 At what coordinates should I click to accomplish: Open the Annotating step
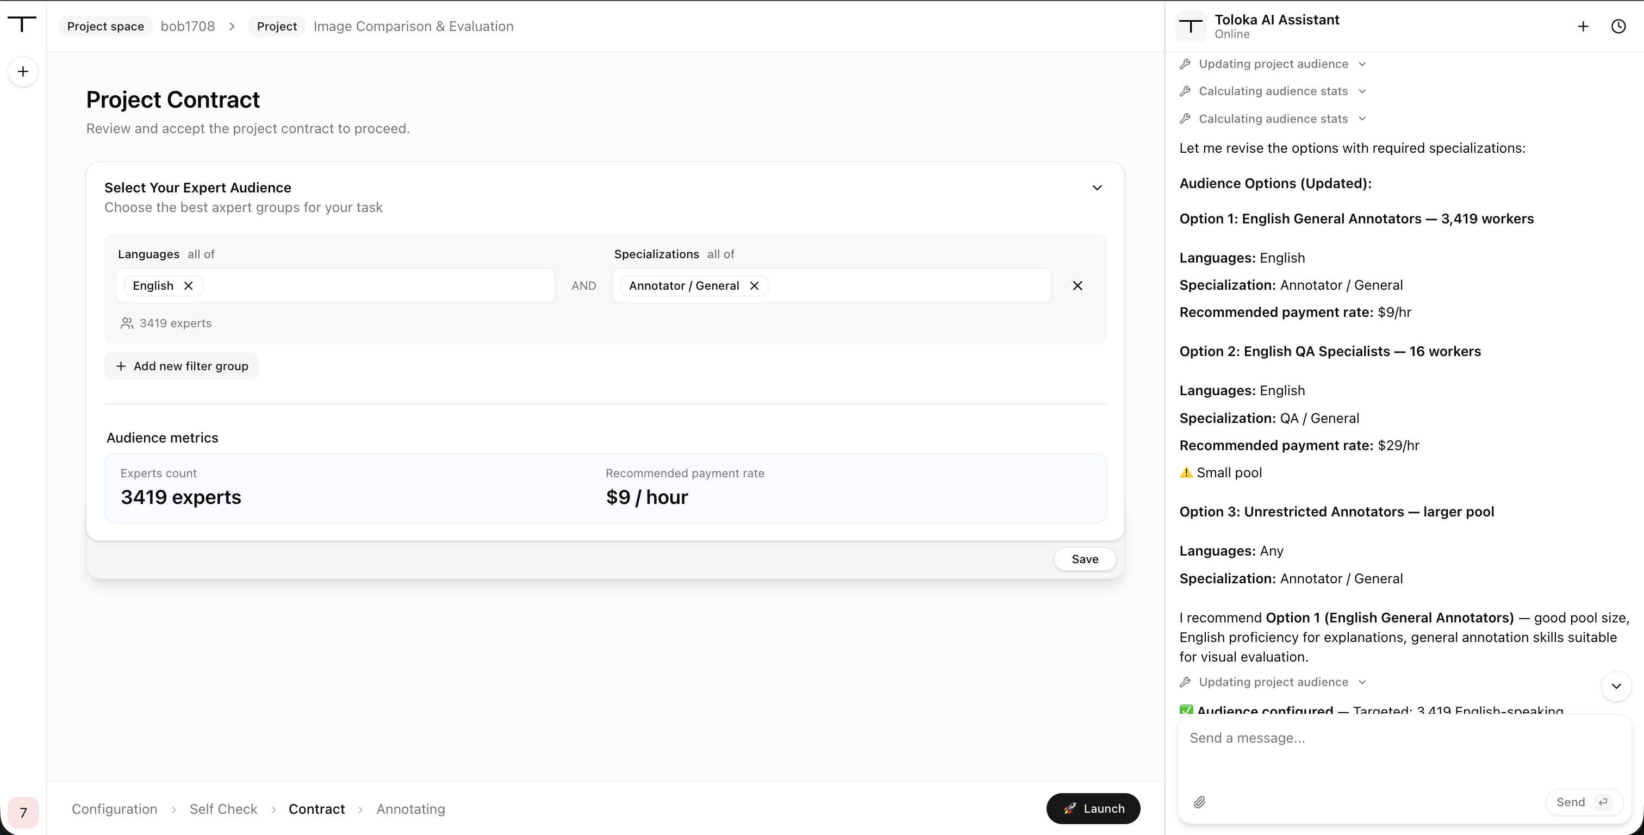click(x=411, y=809)
